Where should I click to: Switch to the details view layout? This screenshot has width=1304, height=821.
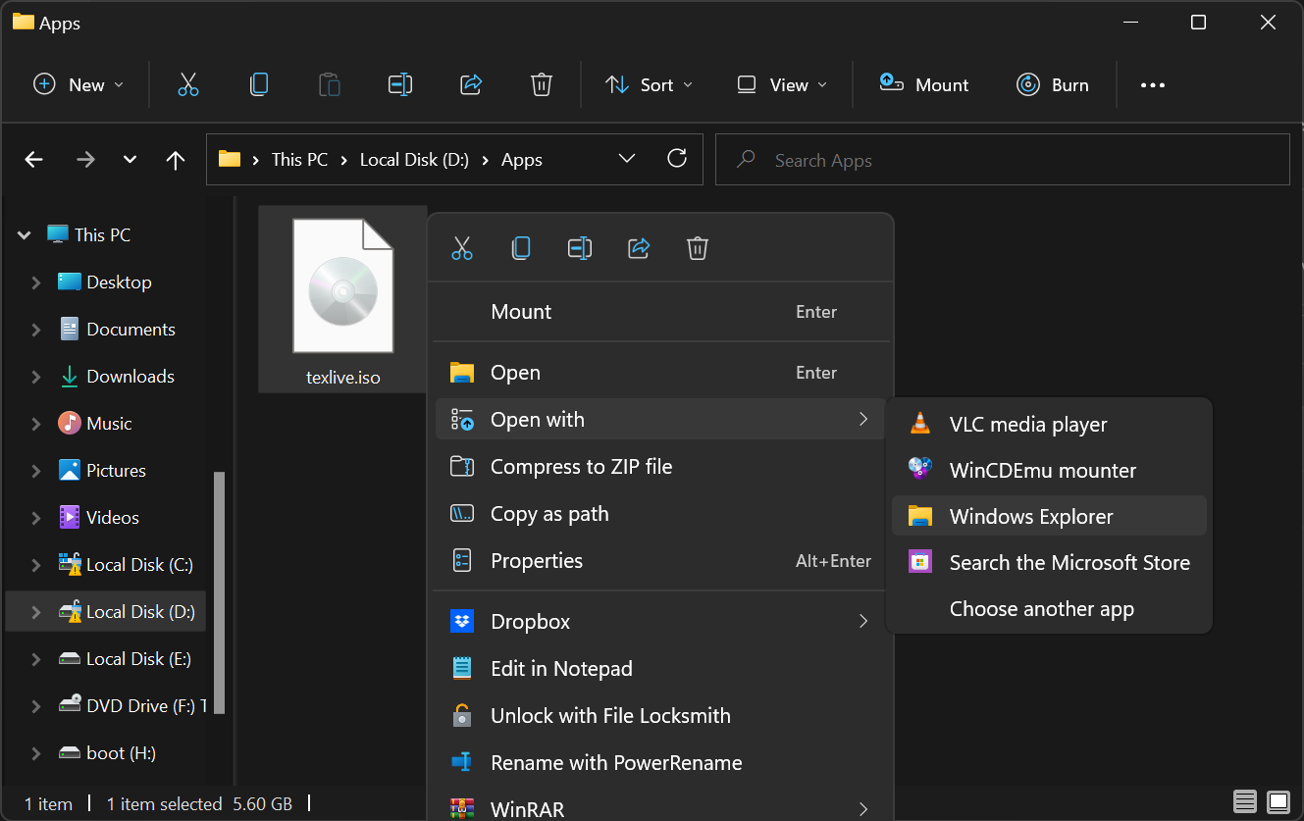point(1244,802)
